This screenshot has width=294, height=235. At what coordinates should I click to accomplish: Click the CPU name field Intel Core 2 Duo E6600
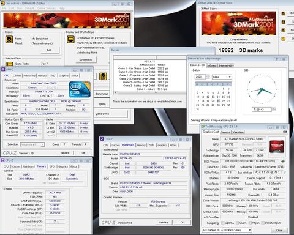[x=43, y=83]
